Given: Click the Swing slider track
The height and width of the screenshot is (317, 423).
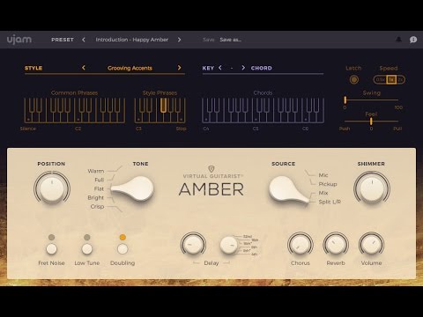Looking at the screenshot, I should [371, 100].
